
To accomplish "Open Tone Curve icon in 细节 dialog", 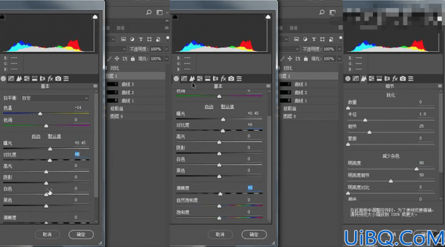I will pos(356,79).
